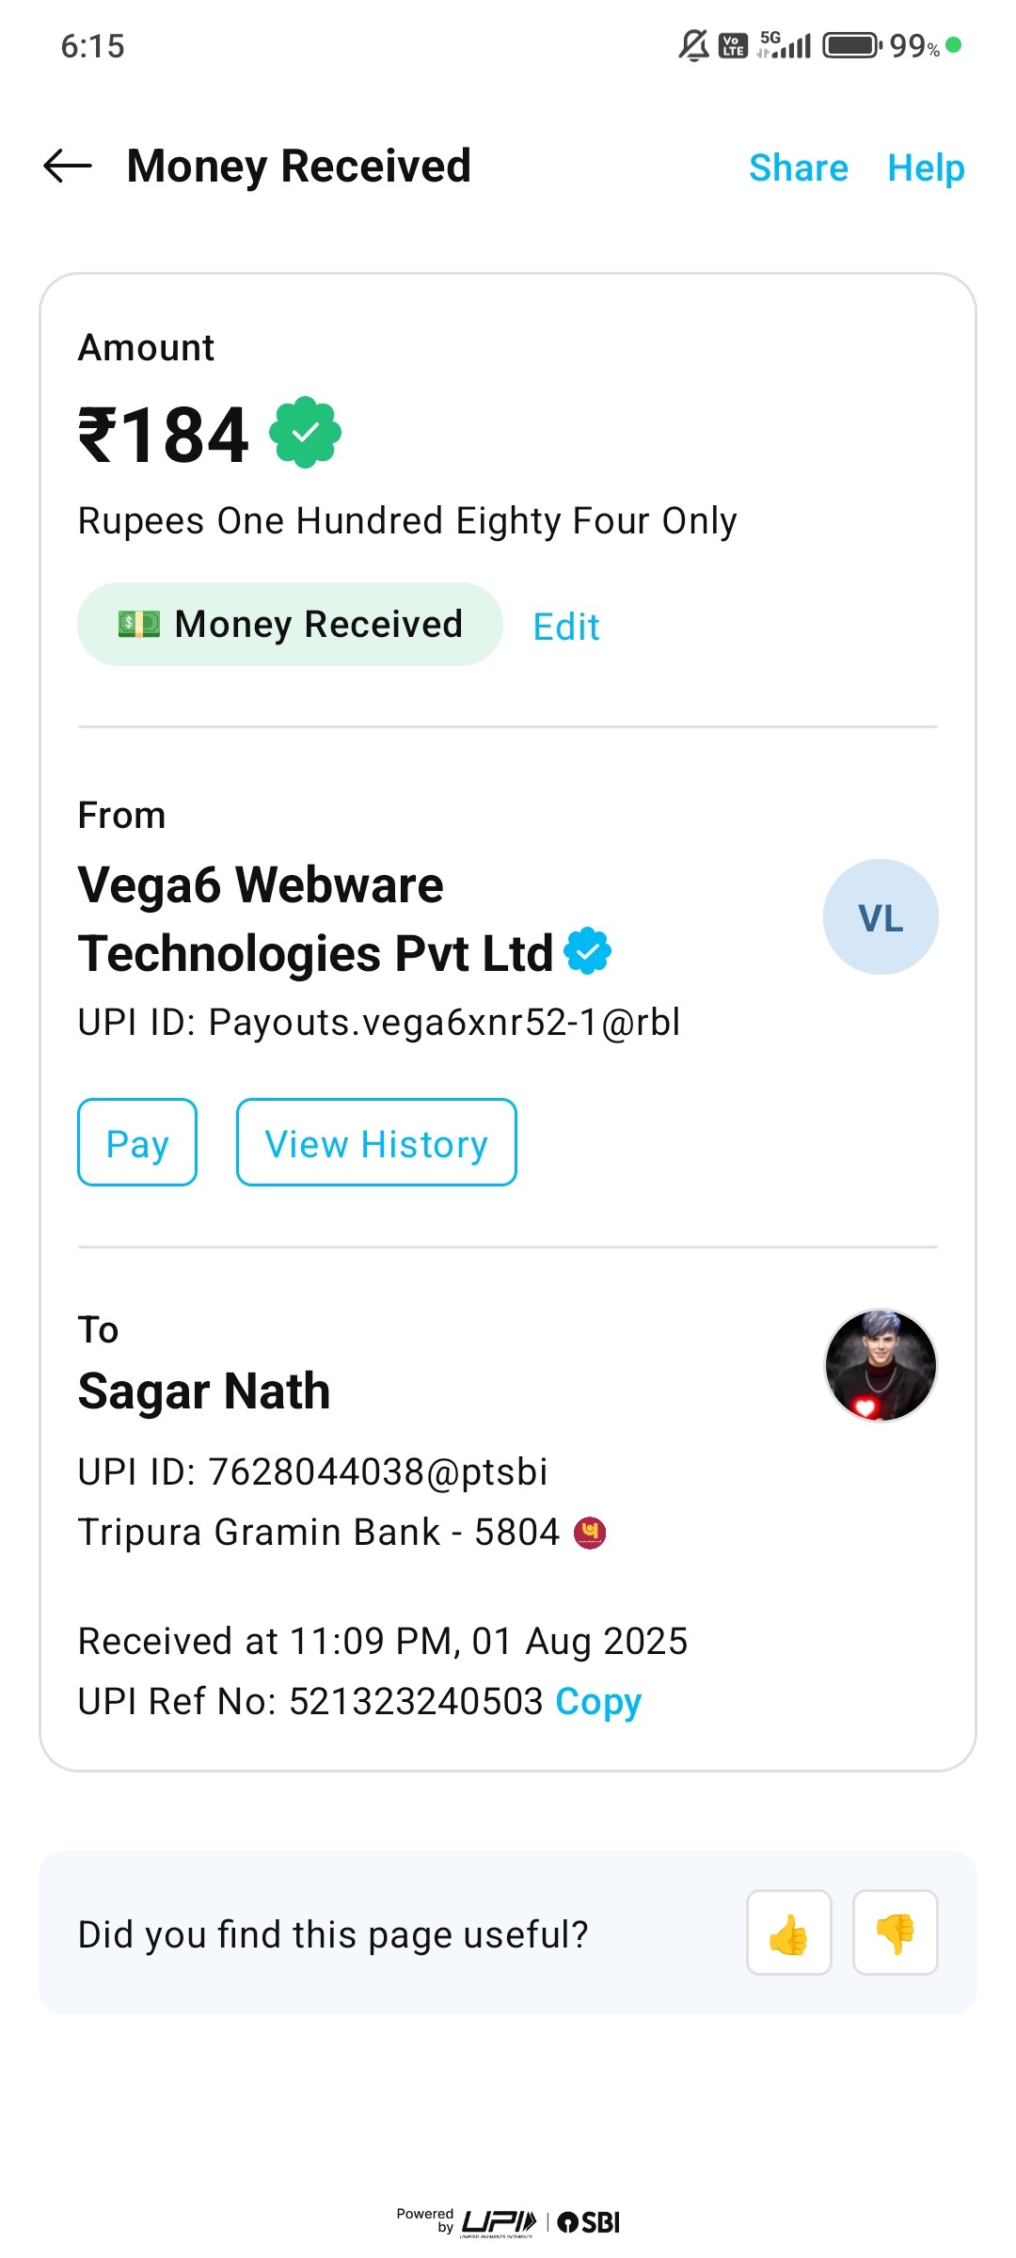Tap the Money Received page title
Viewport: 1016px width, 2258px height.
(299, 167)
